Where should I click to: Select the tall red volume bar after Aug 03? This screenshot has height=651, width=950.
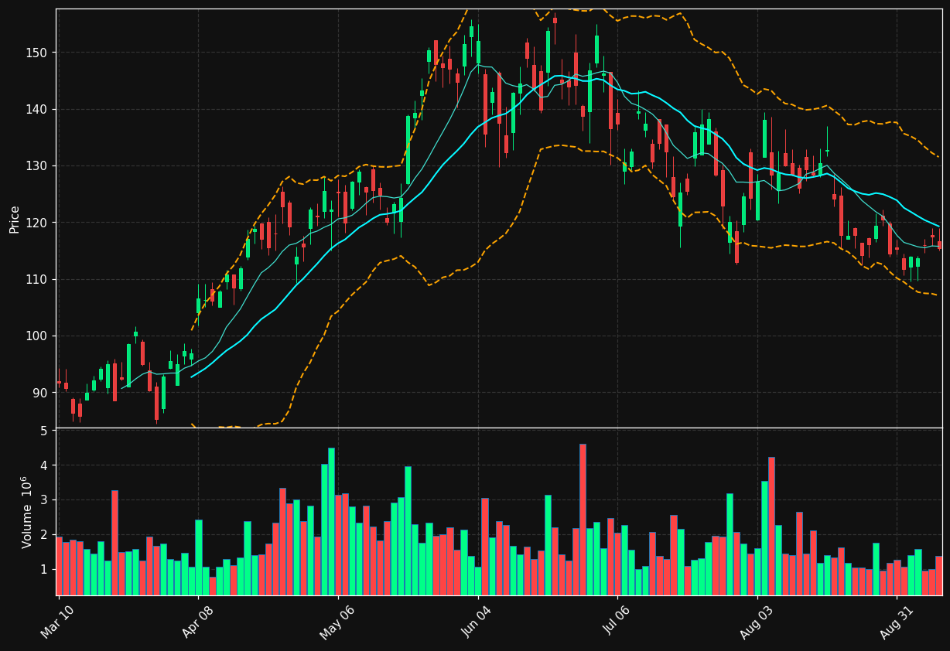pyautogui.click(x=771, y=526)
